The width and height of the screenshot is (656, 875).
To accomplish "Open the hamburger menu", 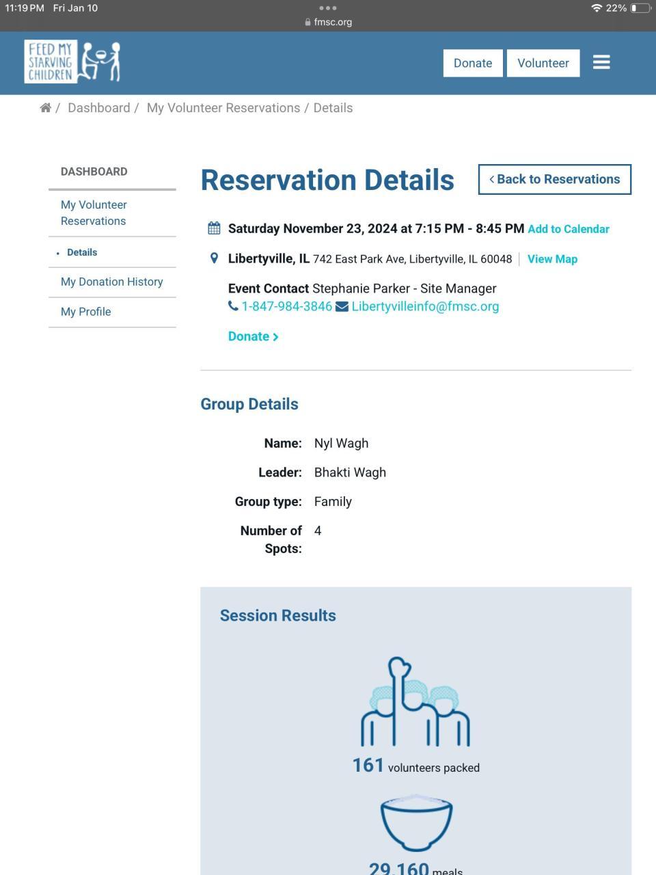I will click(601, 62).
